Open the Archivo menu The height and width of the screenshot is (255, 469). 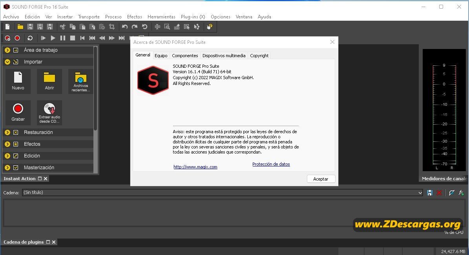point(11,17)
